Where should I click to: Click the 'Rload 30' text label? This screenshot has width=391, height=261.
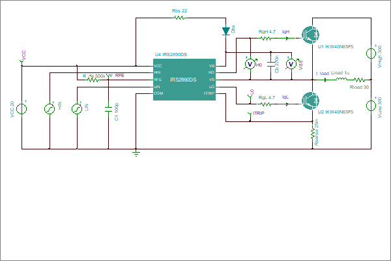359,87
